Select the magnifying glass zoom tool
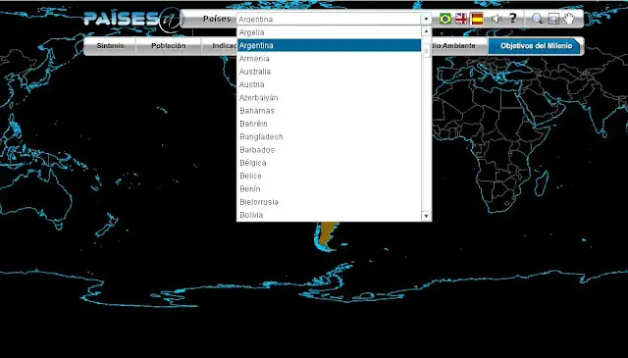Screen dimensions: 628x358 (x=537, y=19)
